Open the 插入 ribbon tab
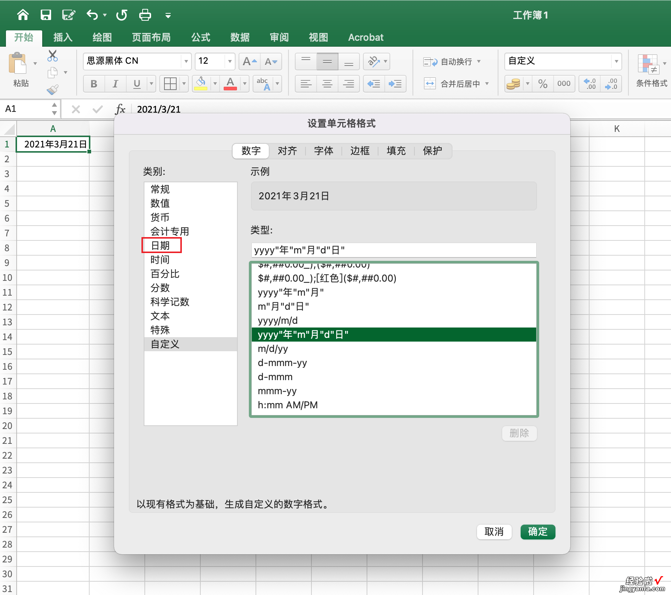The height and width of the screenshot is (595, 671). pyautogui.click(x=63, y=37)
